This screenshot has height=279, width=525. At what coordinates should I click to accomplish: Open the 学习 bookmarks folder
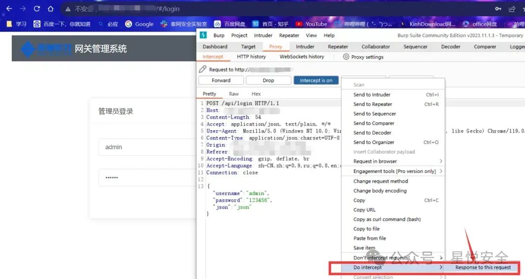(16, 24)
